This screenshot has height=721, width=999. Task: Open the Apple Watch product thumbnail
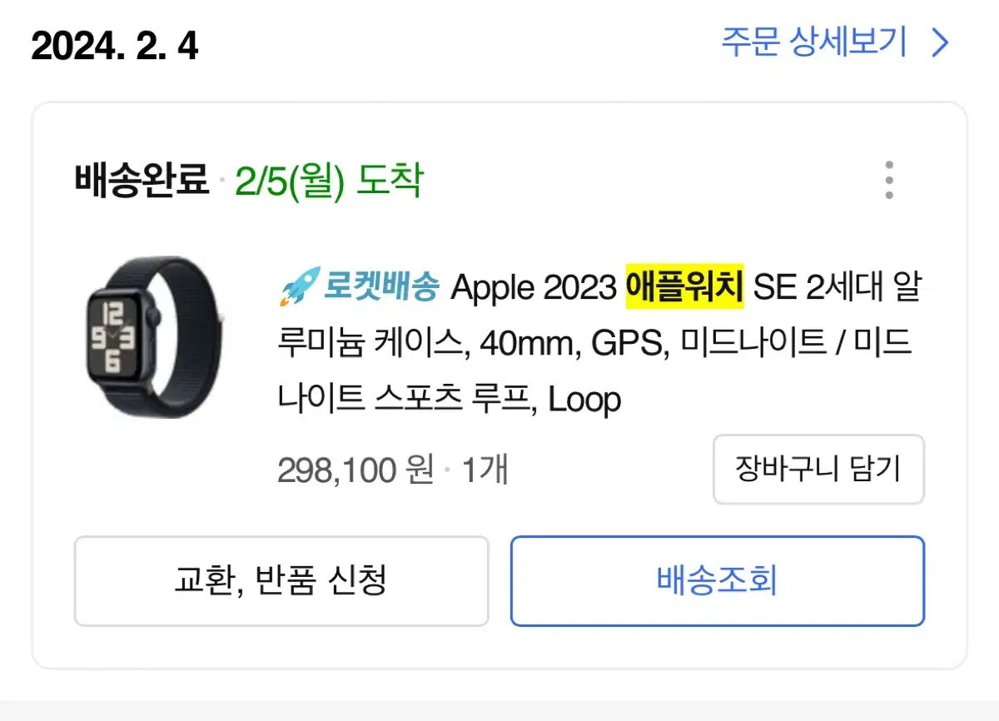(x=152, y=336)
